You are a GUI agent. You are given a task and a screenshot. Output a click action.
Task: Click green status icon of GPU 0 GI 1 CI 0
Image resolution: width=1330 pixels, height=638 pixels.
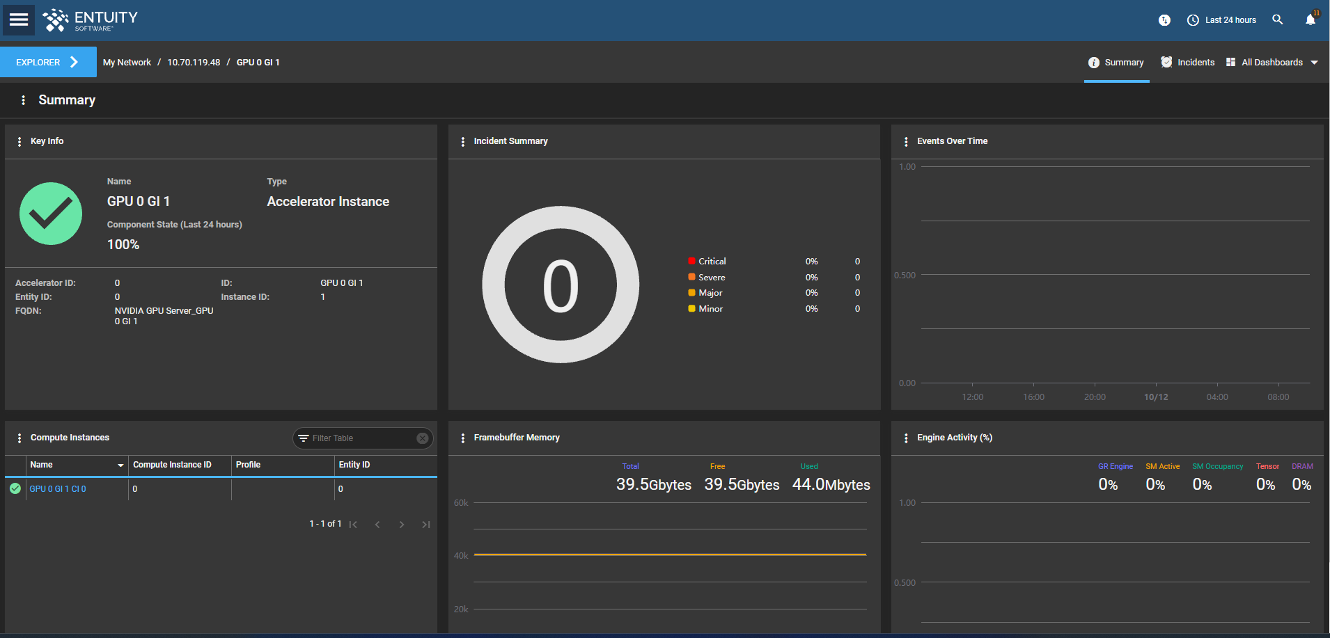click(15, 488)
